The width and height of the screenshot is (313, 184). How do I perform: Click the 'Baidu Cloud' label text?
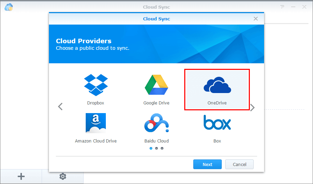tap(156, 141)
